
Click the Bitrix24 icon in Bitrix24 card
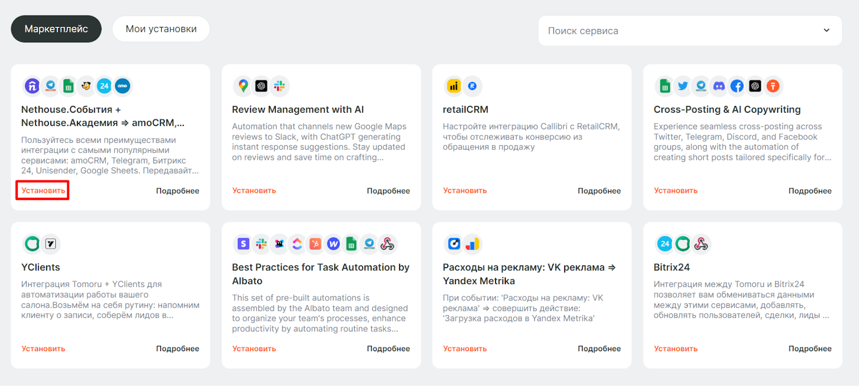665,244
